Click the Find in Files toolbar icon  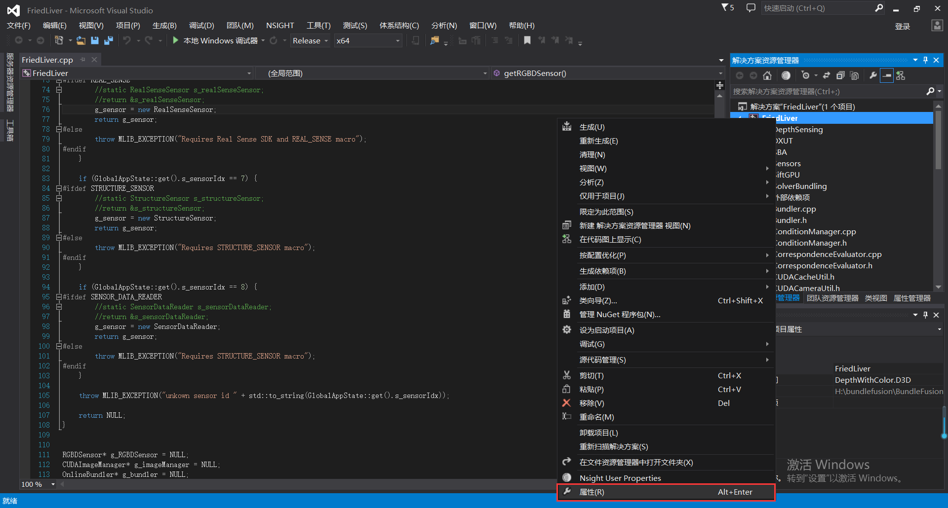pos(434,40)
